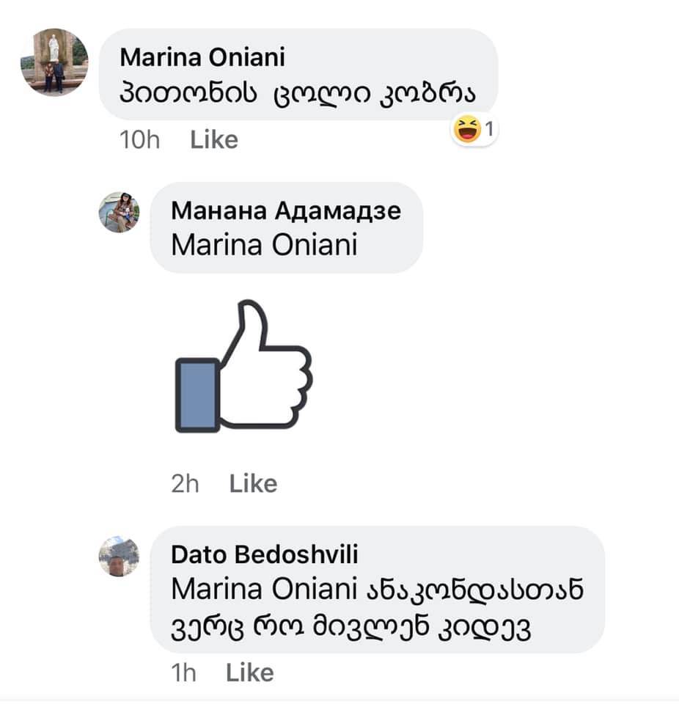Open Dato Bedoshvili's profile picture
The width and height of the screenshot is (679, 704).
pyautogui.click(x=119, y=556)
